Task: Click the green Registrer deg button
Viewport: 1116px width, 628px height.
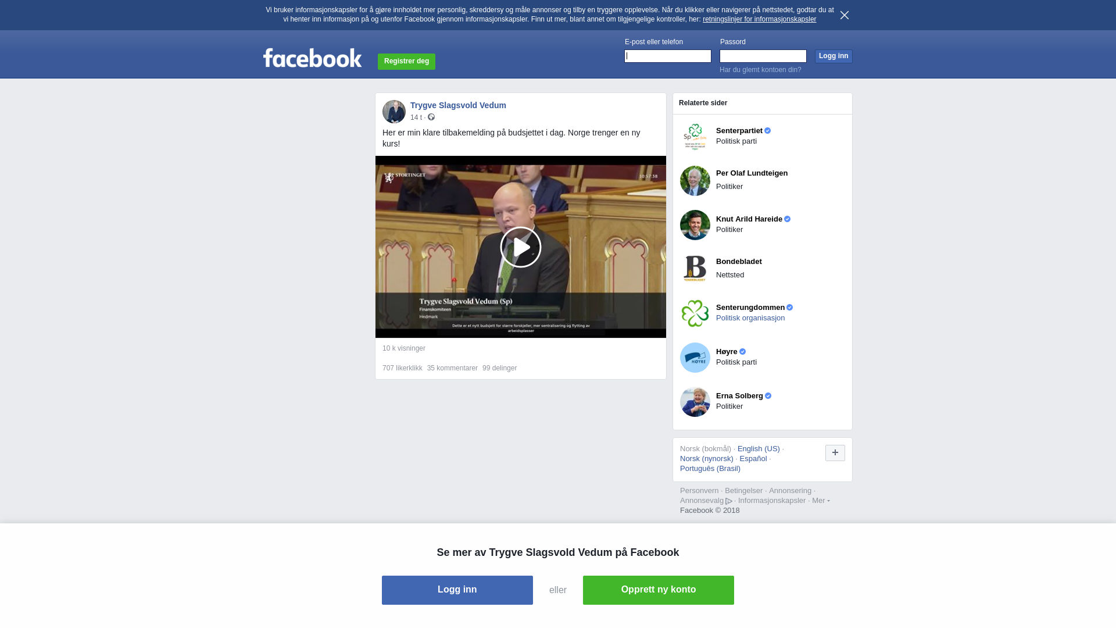Action: click(406, 62)
